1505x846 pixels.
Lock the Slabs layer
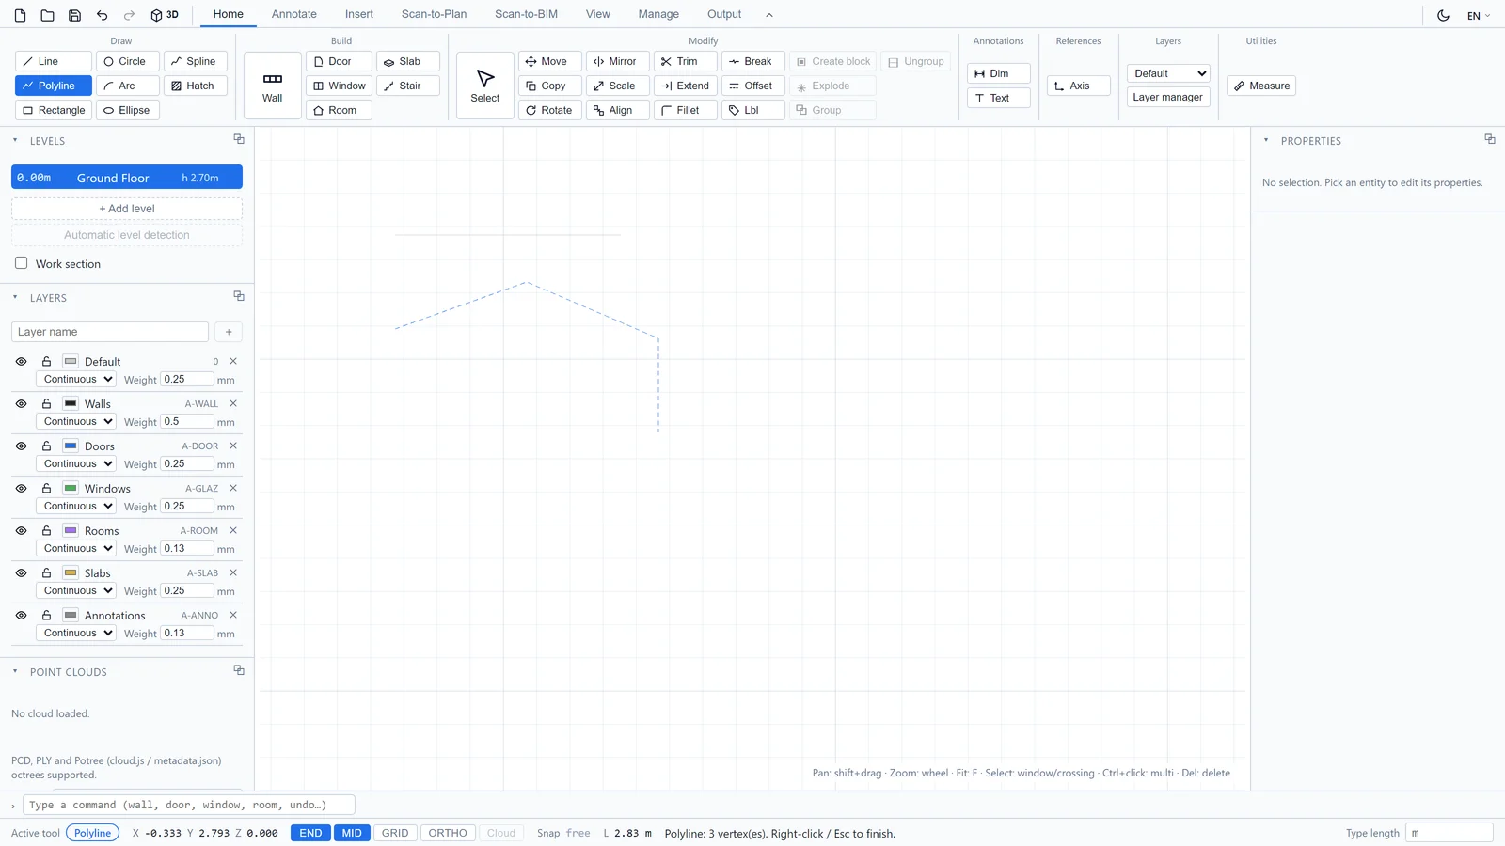46,572
